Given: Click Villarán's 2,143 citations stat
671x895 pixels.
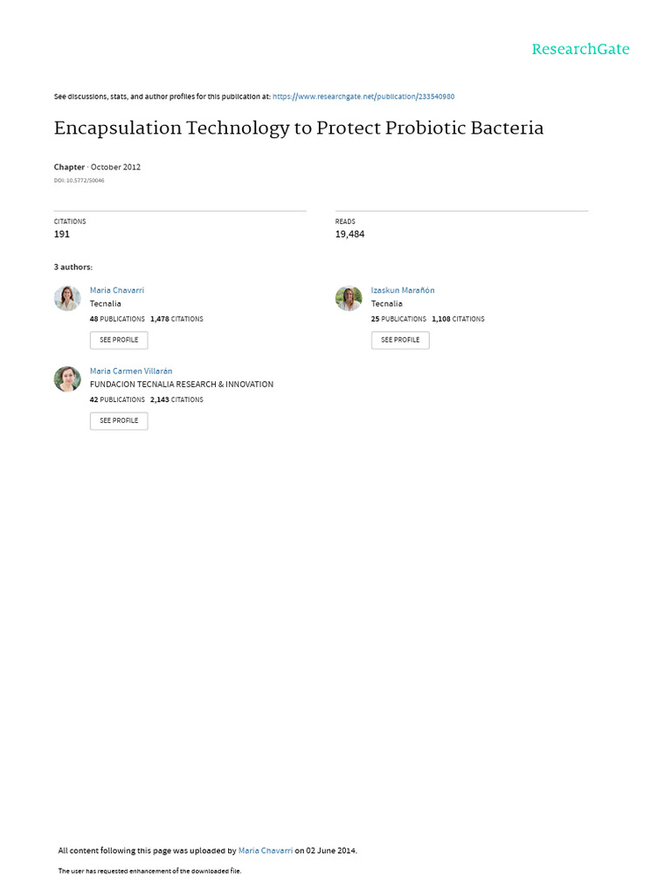Looking at the screenshot, I should [x=176, y=399].
